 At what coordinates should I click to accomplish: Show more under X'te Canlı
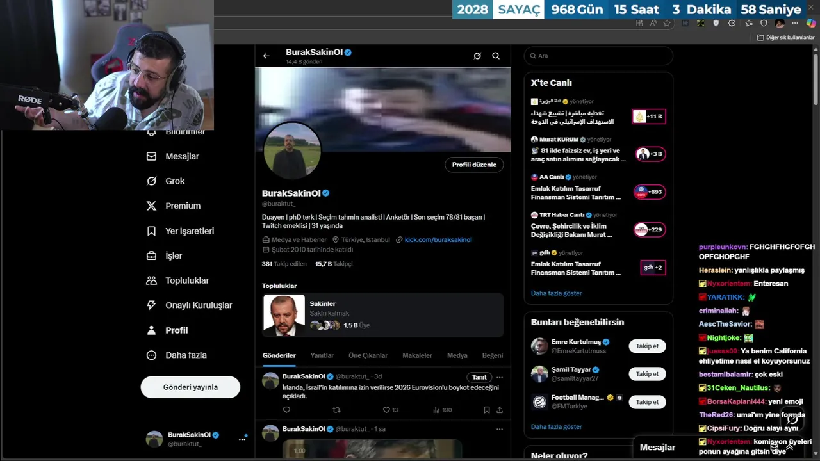556,293
